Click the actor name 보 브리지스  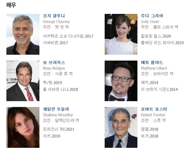coord(54,62)
